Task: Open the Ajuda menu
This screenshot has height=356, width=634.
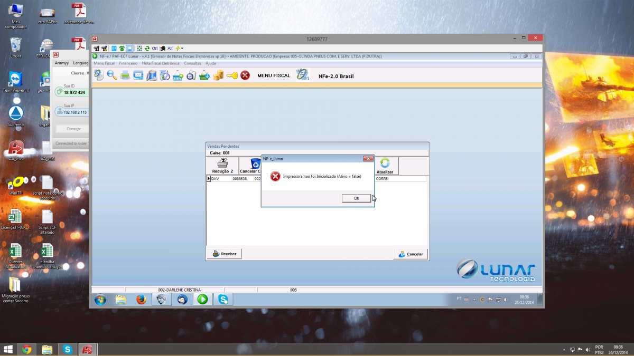Action: (210, 63)
